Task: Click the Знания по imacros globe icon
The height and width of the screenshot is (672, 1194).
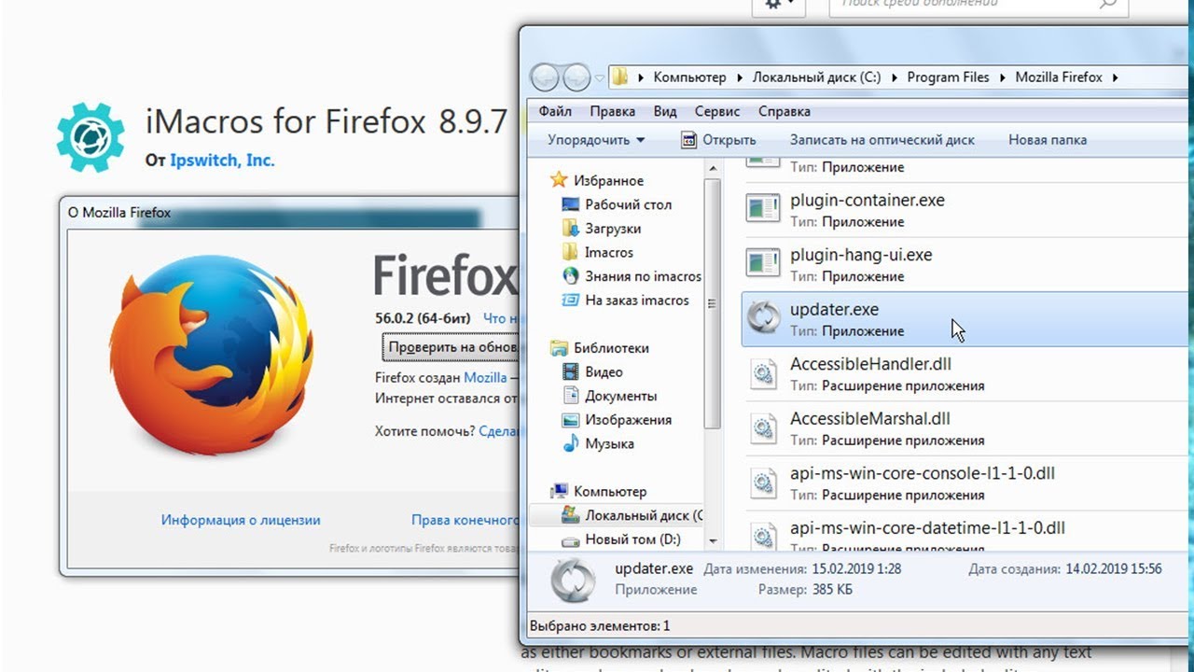Action: coord(570,276)
